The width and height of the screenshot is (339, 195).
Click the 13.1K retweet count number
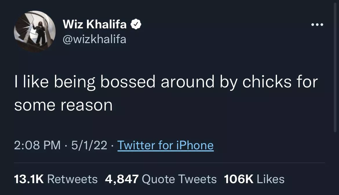29,179
